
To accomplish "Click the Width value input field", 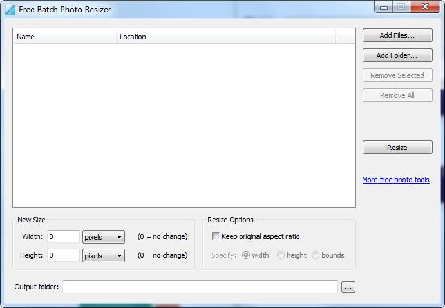I will pyautogui.click(x=63, y=236).
